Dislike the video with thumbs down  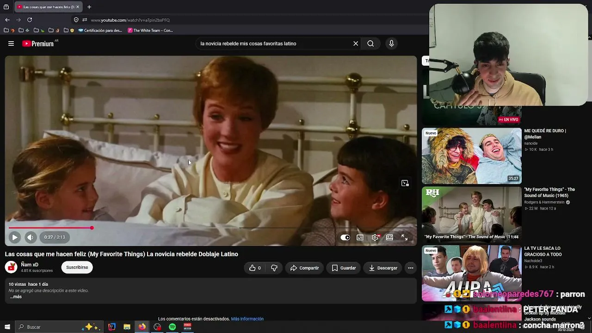[x=274, y=268]
